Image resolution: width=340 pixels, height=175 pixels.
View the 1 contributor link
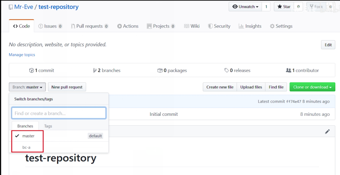tap(302, 71)
